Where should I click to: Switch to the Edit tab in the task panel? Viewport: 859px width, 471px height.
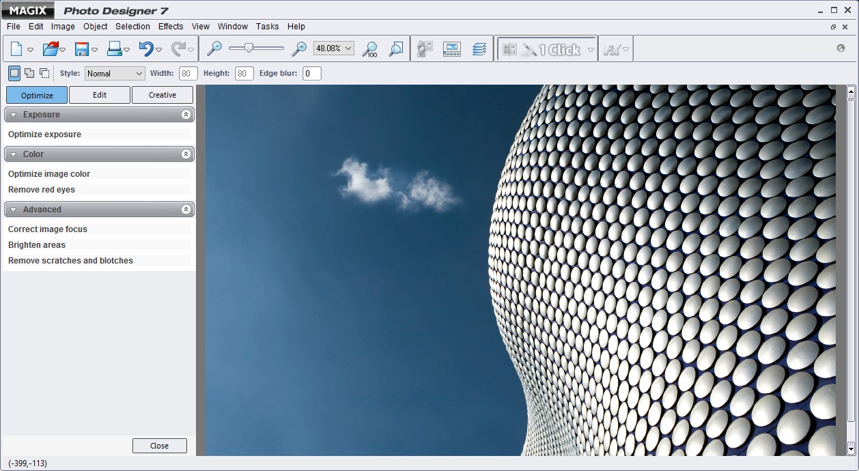[100, 95]
